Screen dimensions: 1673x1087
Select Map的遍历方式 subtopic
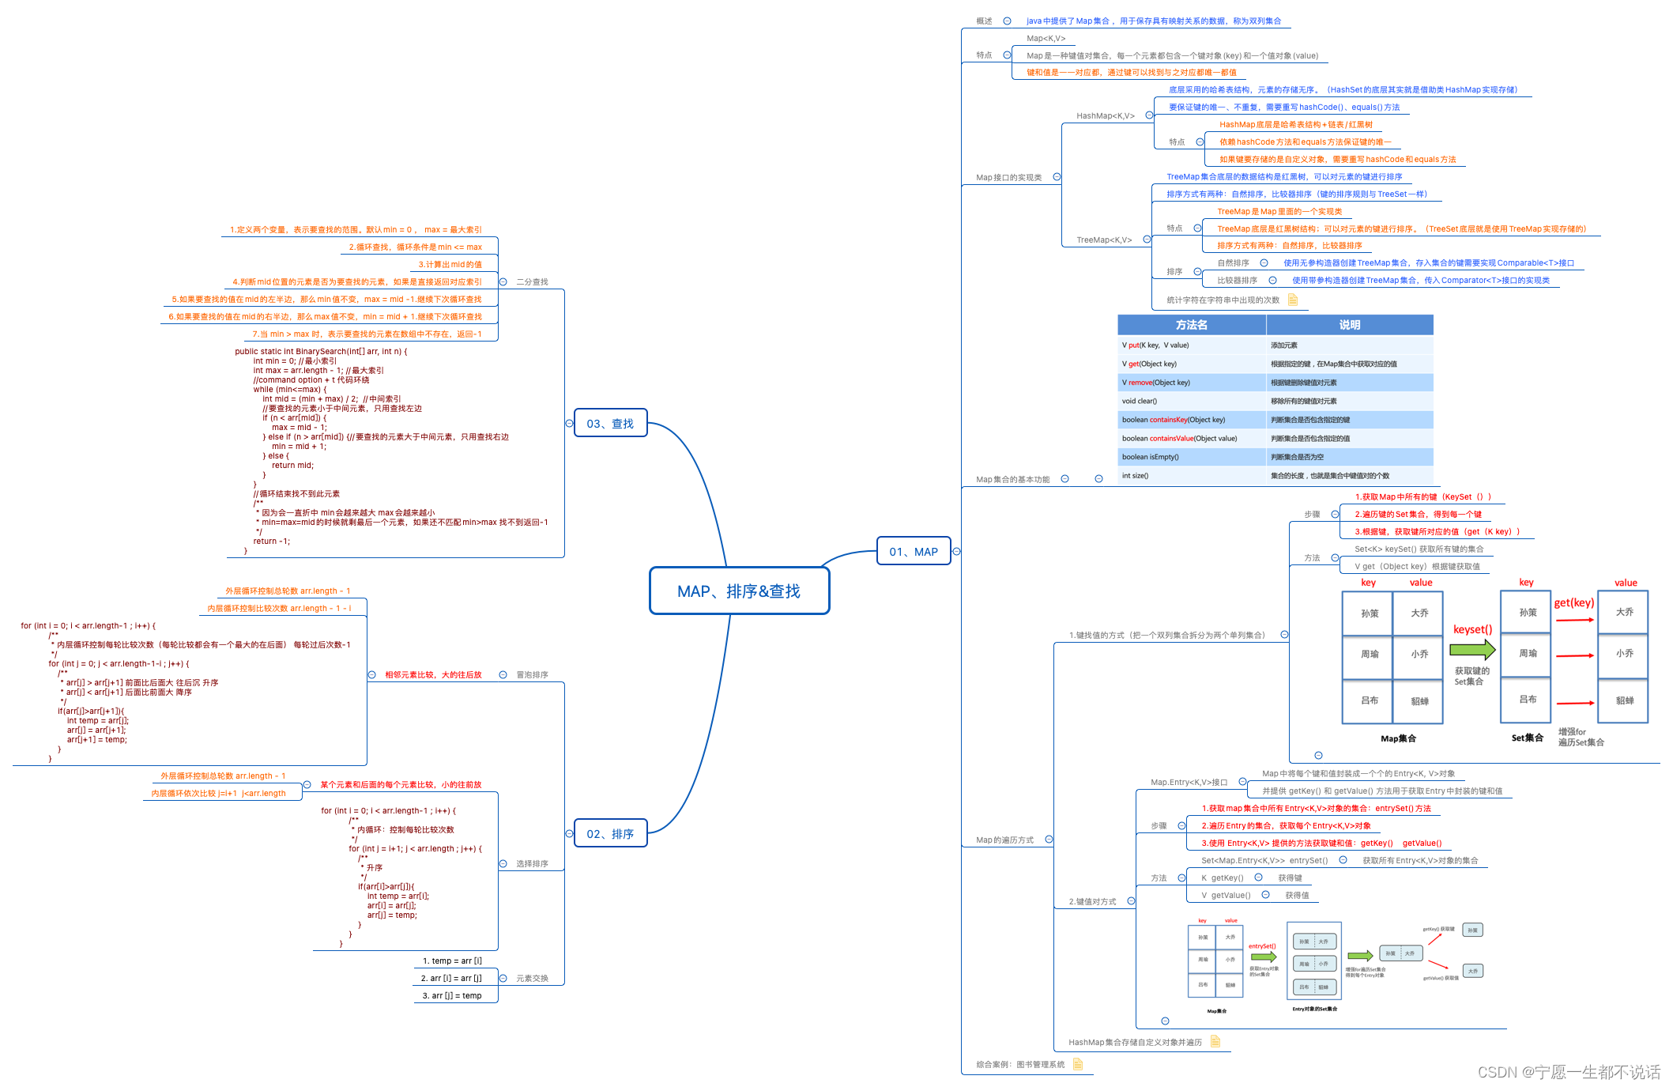tap(1004, 840)
